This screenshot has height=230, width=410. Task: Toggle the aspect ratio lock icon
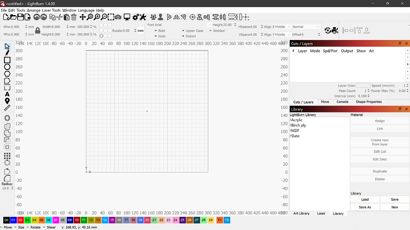coord(37,30)
